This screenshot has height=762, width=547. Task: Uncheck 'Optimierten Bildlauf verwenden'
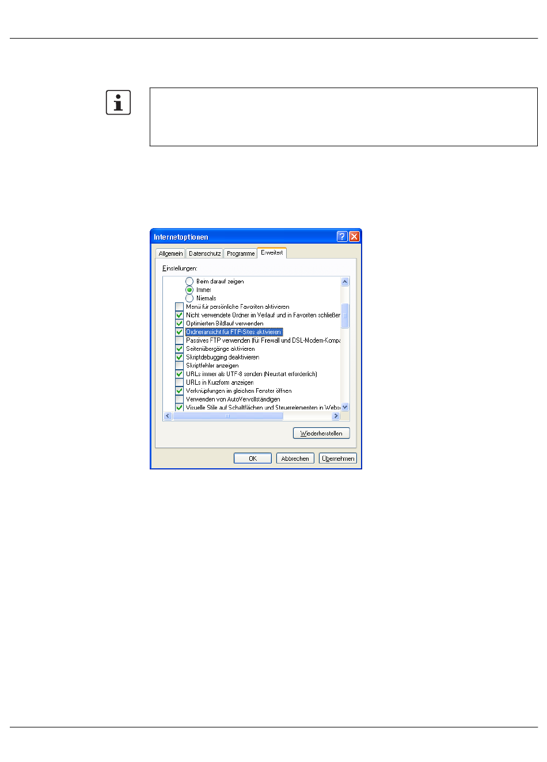(x=179, y=324)
